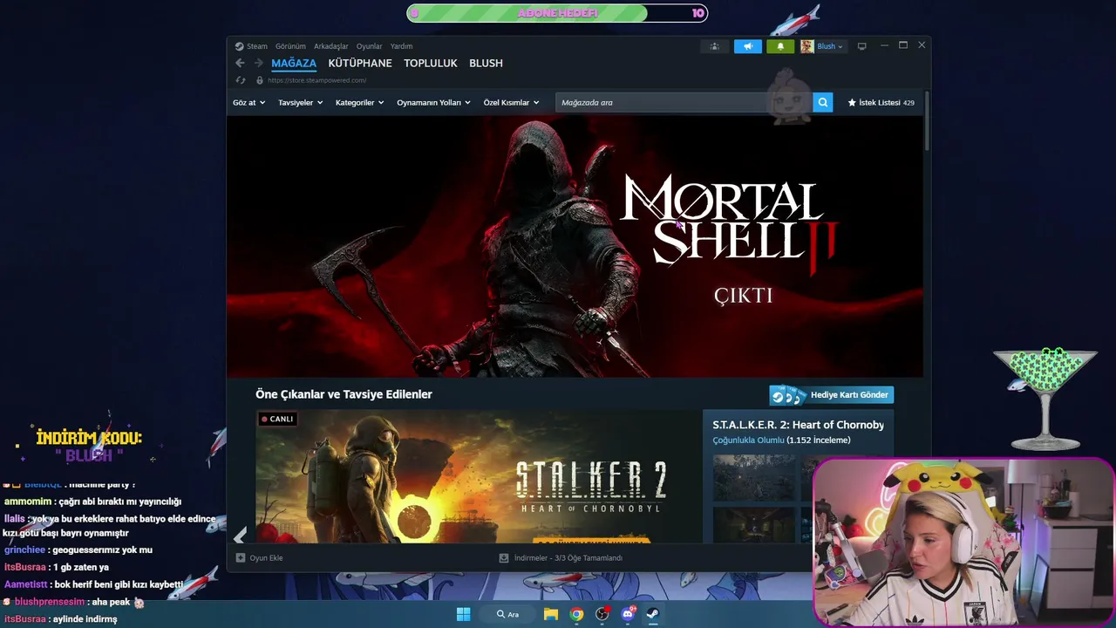
Task: Go forward with the Steam forward arrow
Action: coord(258,63)
